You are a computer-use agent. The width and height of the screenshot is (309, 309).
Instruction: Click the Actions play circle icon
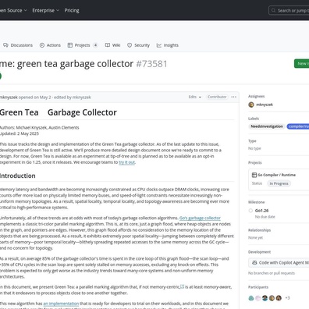click(x=42, y=45)
